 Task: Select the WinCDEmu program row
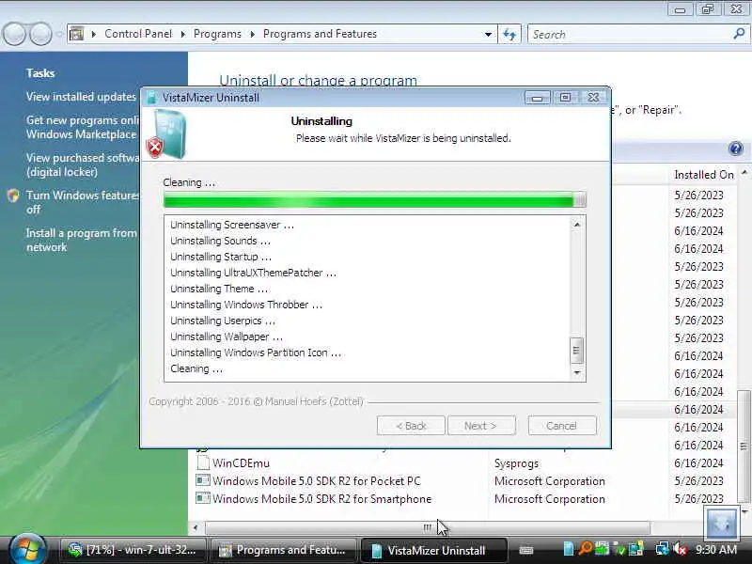(463, 463)
